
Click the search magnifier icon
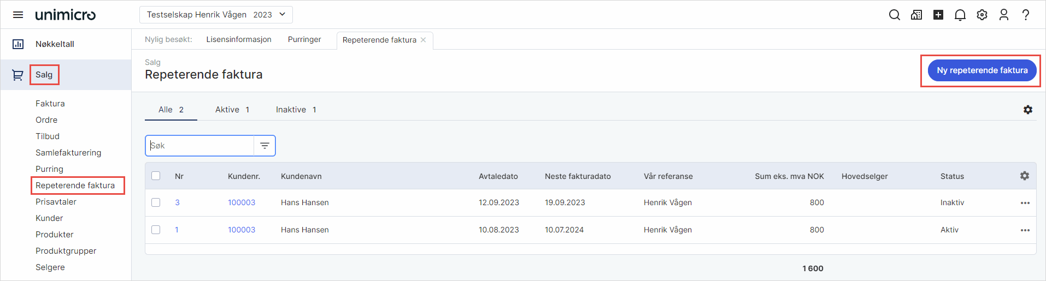pos(894,15)
